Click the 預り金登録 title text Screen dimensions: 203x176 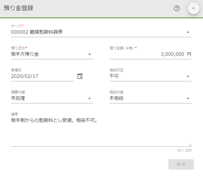point(19,8)
